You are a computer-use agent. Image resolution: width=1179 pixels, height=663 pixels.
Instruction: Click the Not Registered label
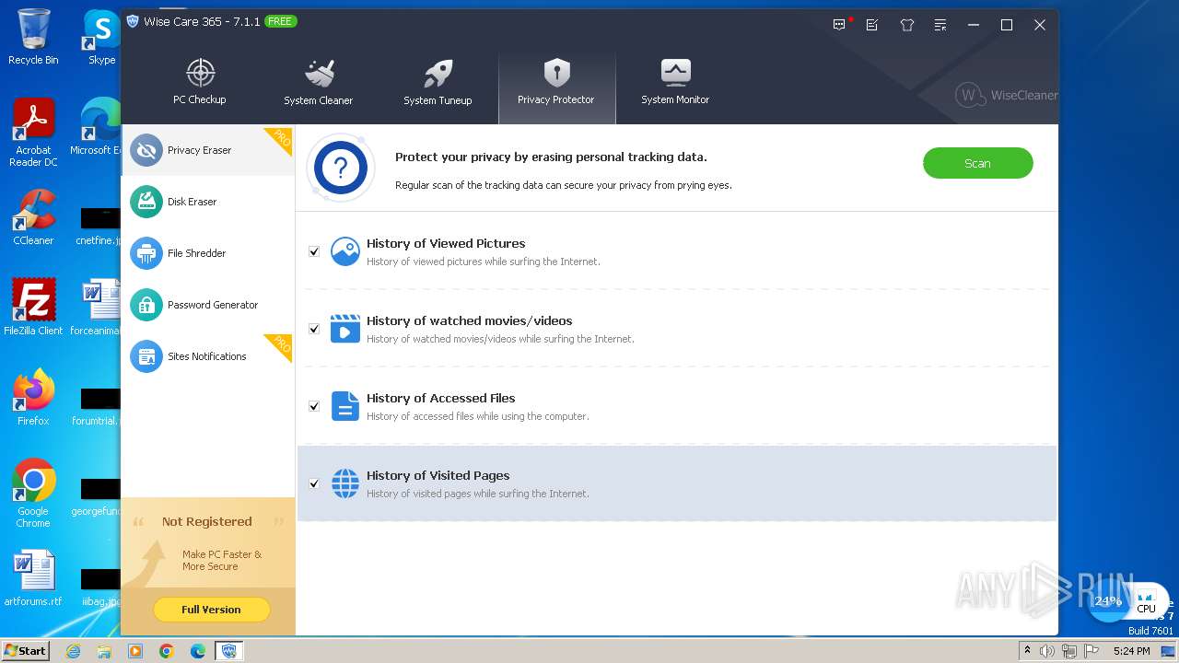[x=206, y=521]
